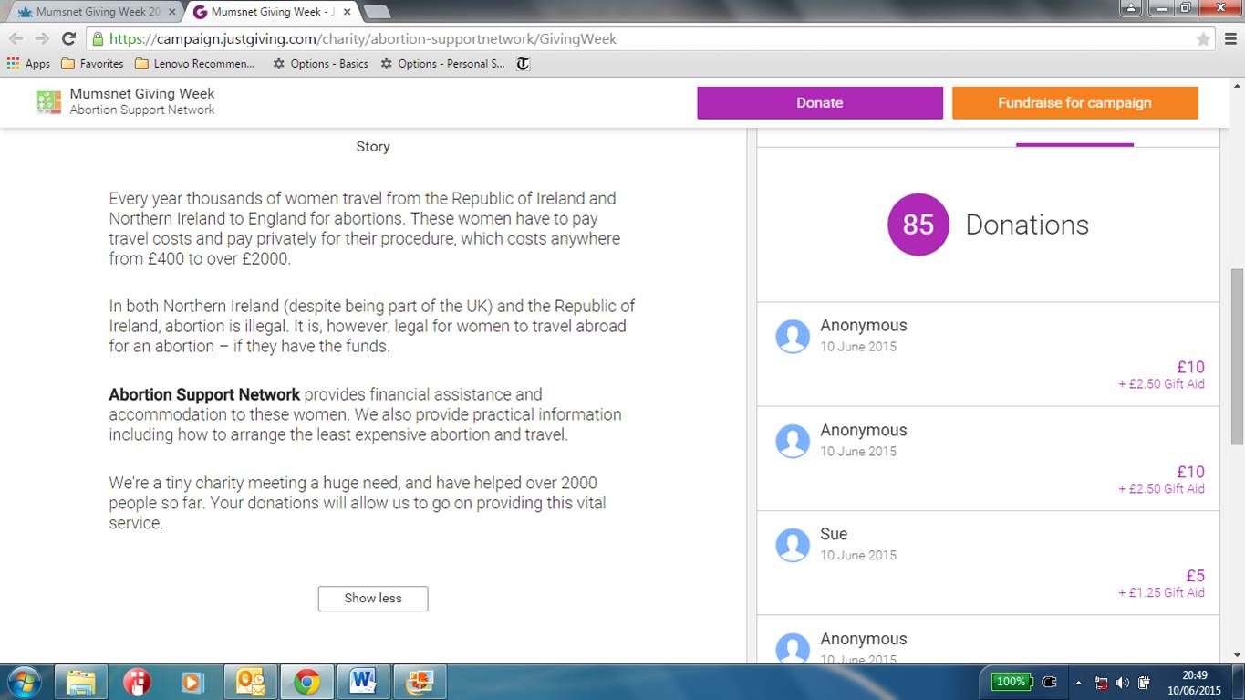
Task: Click the power plug tray icon
Action: click(x=1049, y=682)
